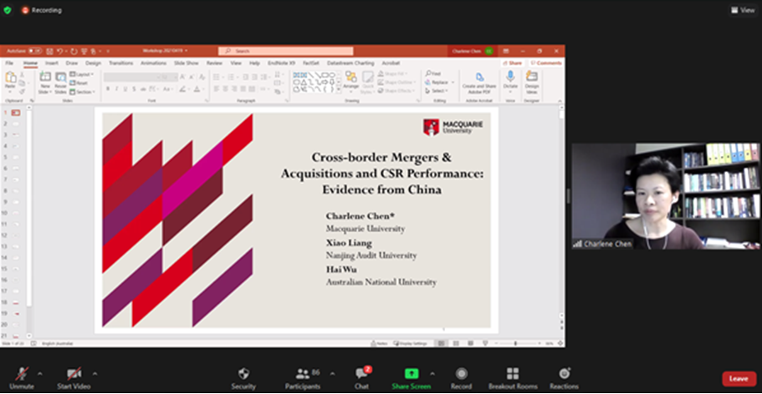762x394 pixels.
Task: Open the Reactions menu
Action: click(x=564, y=373)
